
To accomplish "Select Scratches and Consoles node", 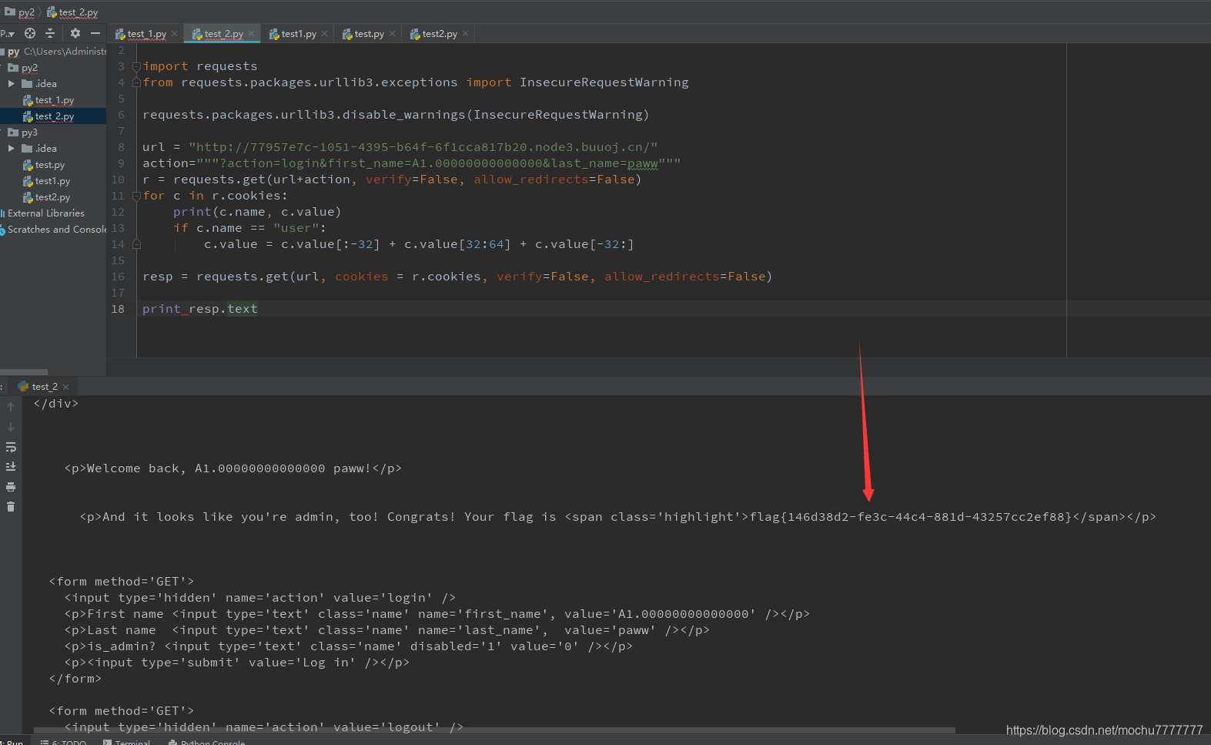I will [x=57, y=230].
